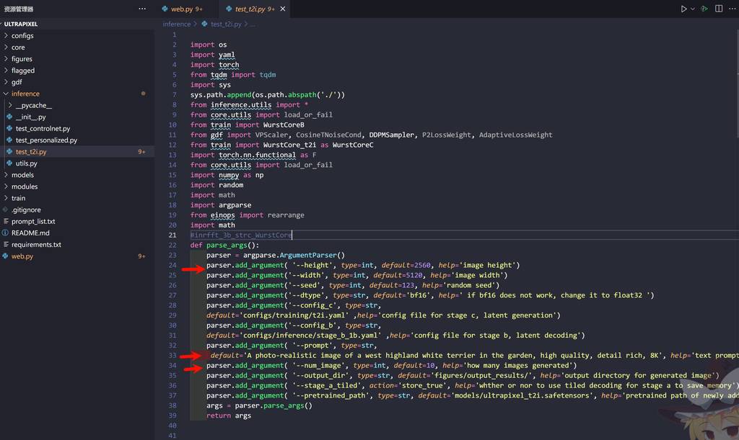Open web.py file in the explorer

pos(22,256)
